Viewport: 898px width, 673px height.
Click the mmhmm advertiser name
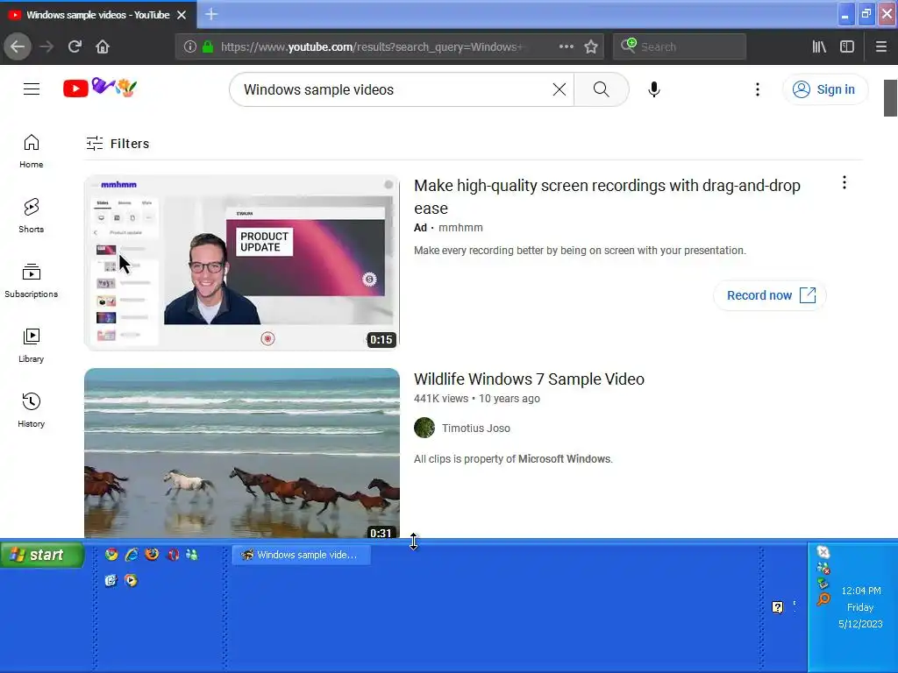pos(460,228)
